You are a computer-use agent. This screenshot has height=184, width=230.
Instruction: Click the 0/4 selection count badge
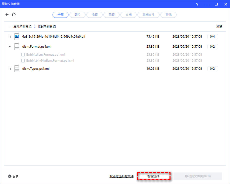point(212,37)
